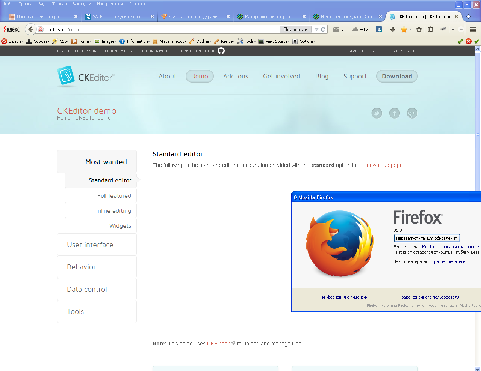This screenshot has height=371, width=481.
Task: Close the Панель оптимизатора tab
Action: pos(76,17)
